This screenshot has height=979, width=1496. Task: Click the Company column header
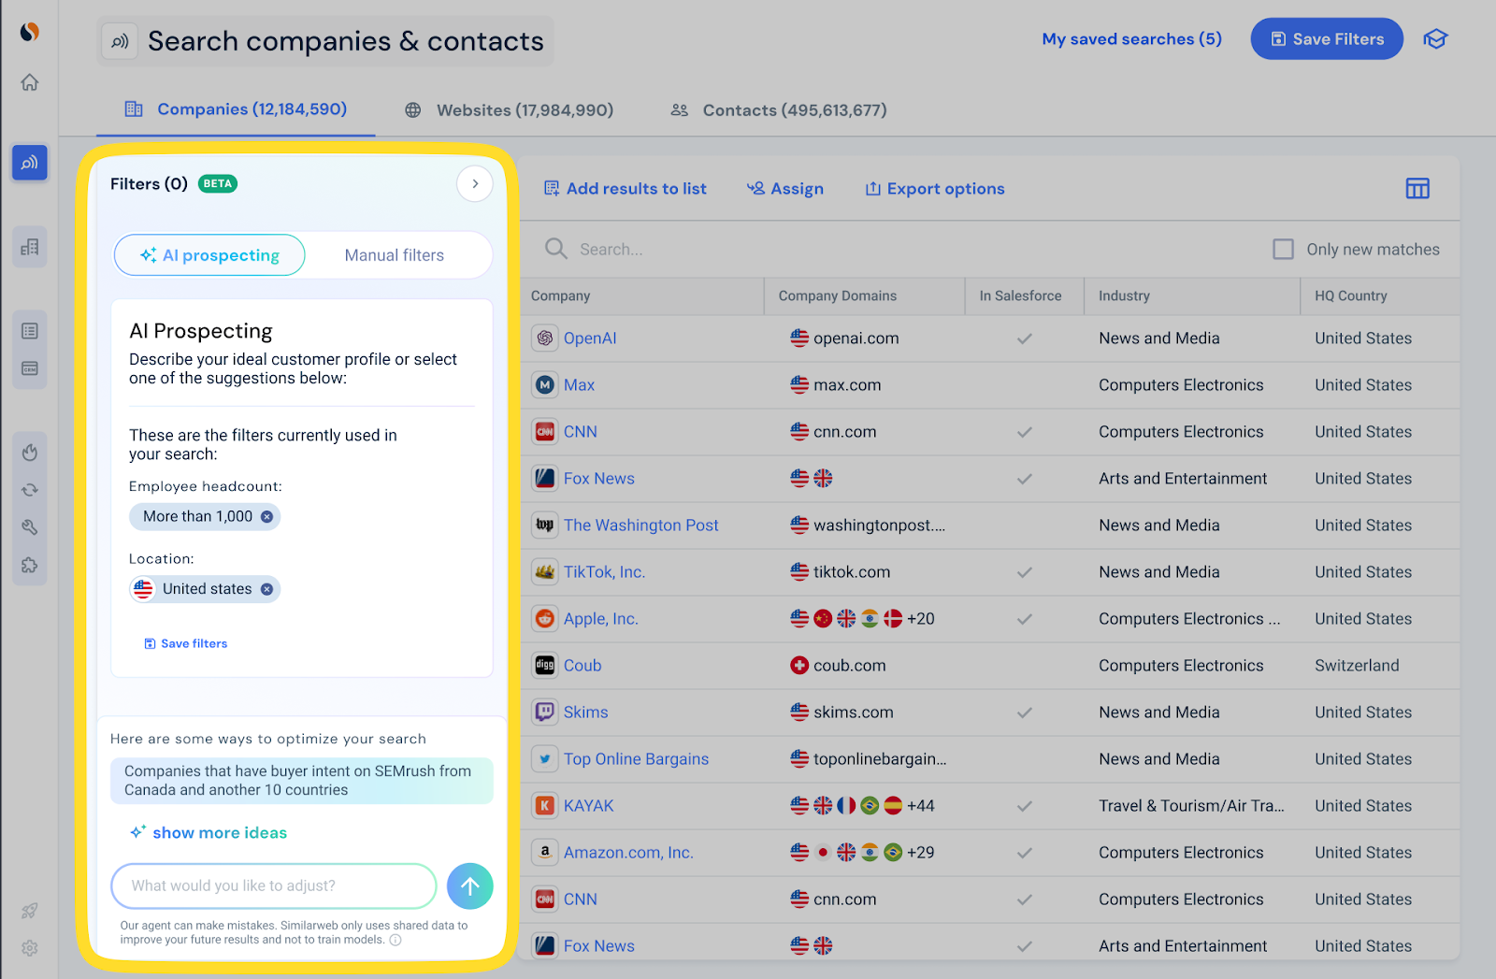(x=561, y=295)
